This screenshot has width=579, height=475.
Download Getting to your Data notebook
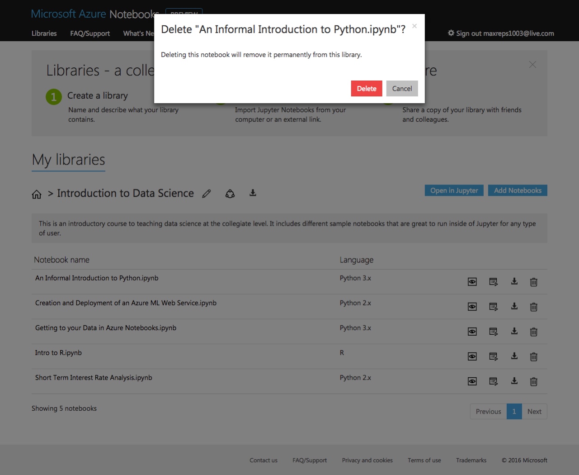[x=514, y=331]
